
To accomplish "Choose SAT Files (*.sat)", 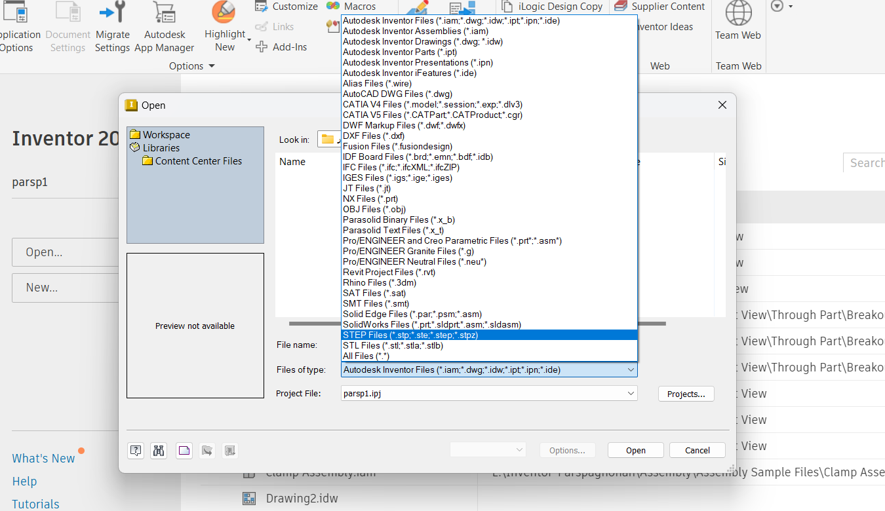I will pyautogui.click(x=489, y=293).
